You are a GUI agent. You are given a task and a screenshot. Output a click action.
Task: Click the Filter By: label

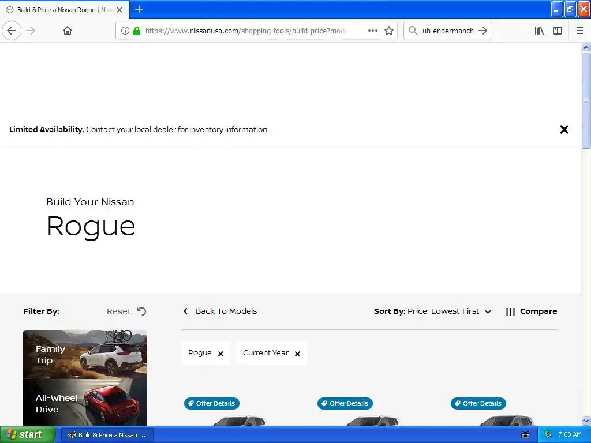tap(41, 311)
